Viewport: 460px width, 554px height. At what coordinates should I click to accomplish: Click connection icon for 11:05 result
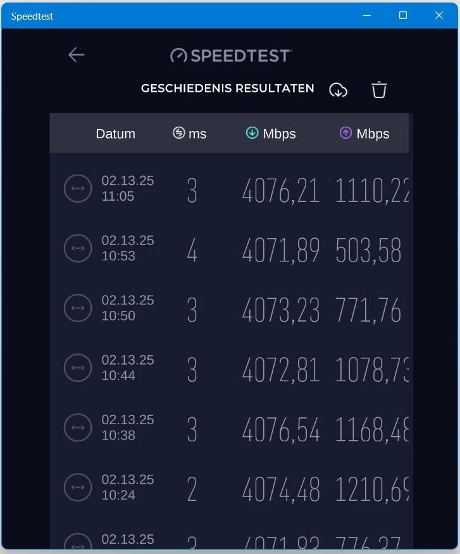pyautogui.click(x=78, y=189)
